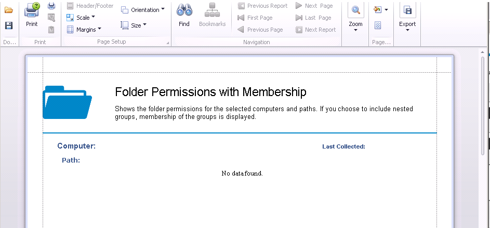Click the Print Options icon below Quick Print
Screen dimensions: 490x228
(51, 18)
